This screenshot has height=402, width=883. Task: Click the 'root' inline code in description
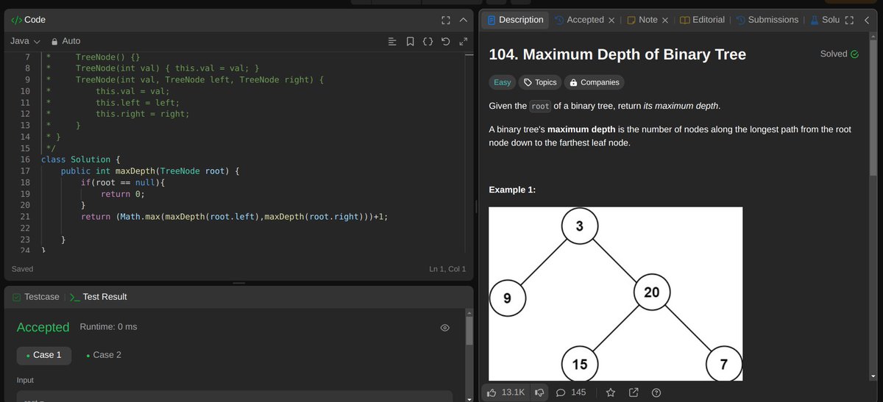point(541,106)
